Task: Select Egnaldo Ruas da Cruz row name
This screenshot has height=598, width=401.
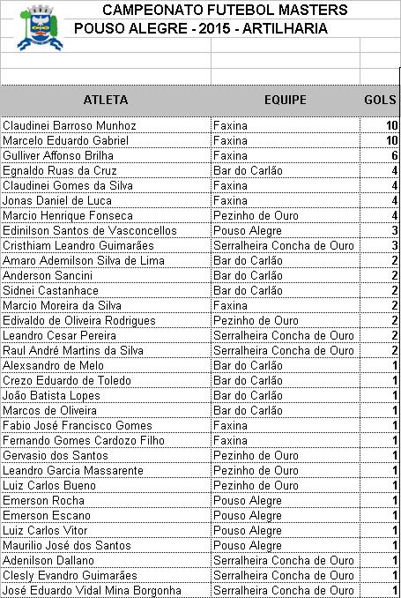Action: coord(106,170)
